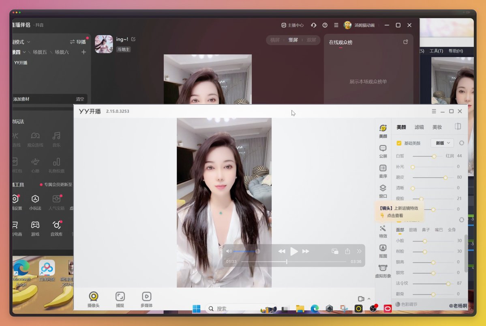Open 游戏 in the 直播伴侣 window
Image resolution: width=486 pixels, height=326 pixels.
point(35,228)
